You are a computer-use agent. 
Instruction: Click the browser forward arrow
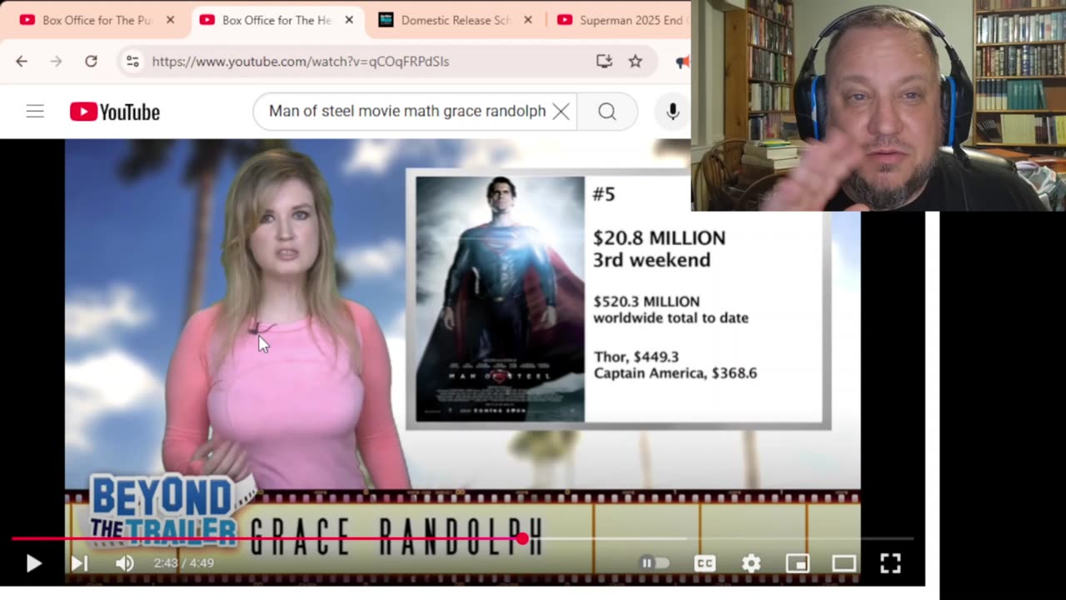[x=56, y=61]
